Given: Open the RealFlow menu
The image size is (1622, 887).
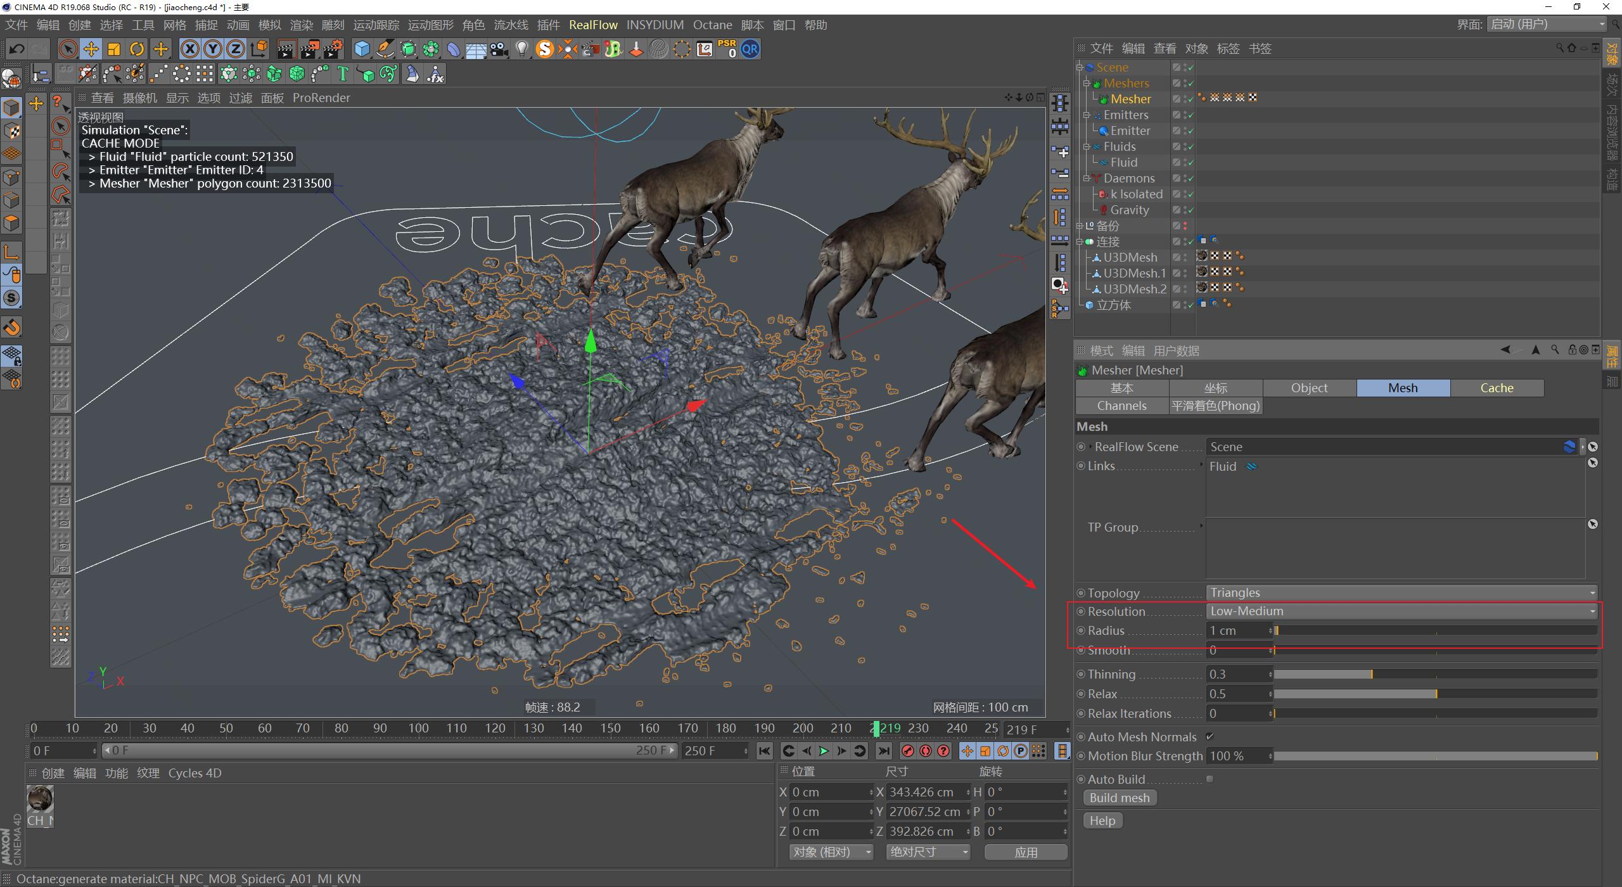Looking at the screenshot, I should point(592,25).
